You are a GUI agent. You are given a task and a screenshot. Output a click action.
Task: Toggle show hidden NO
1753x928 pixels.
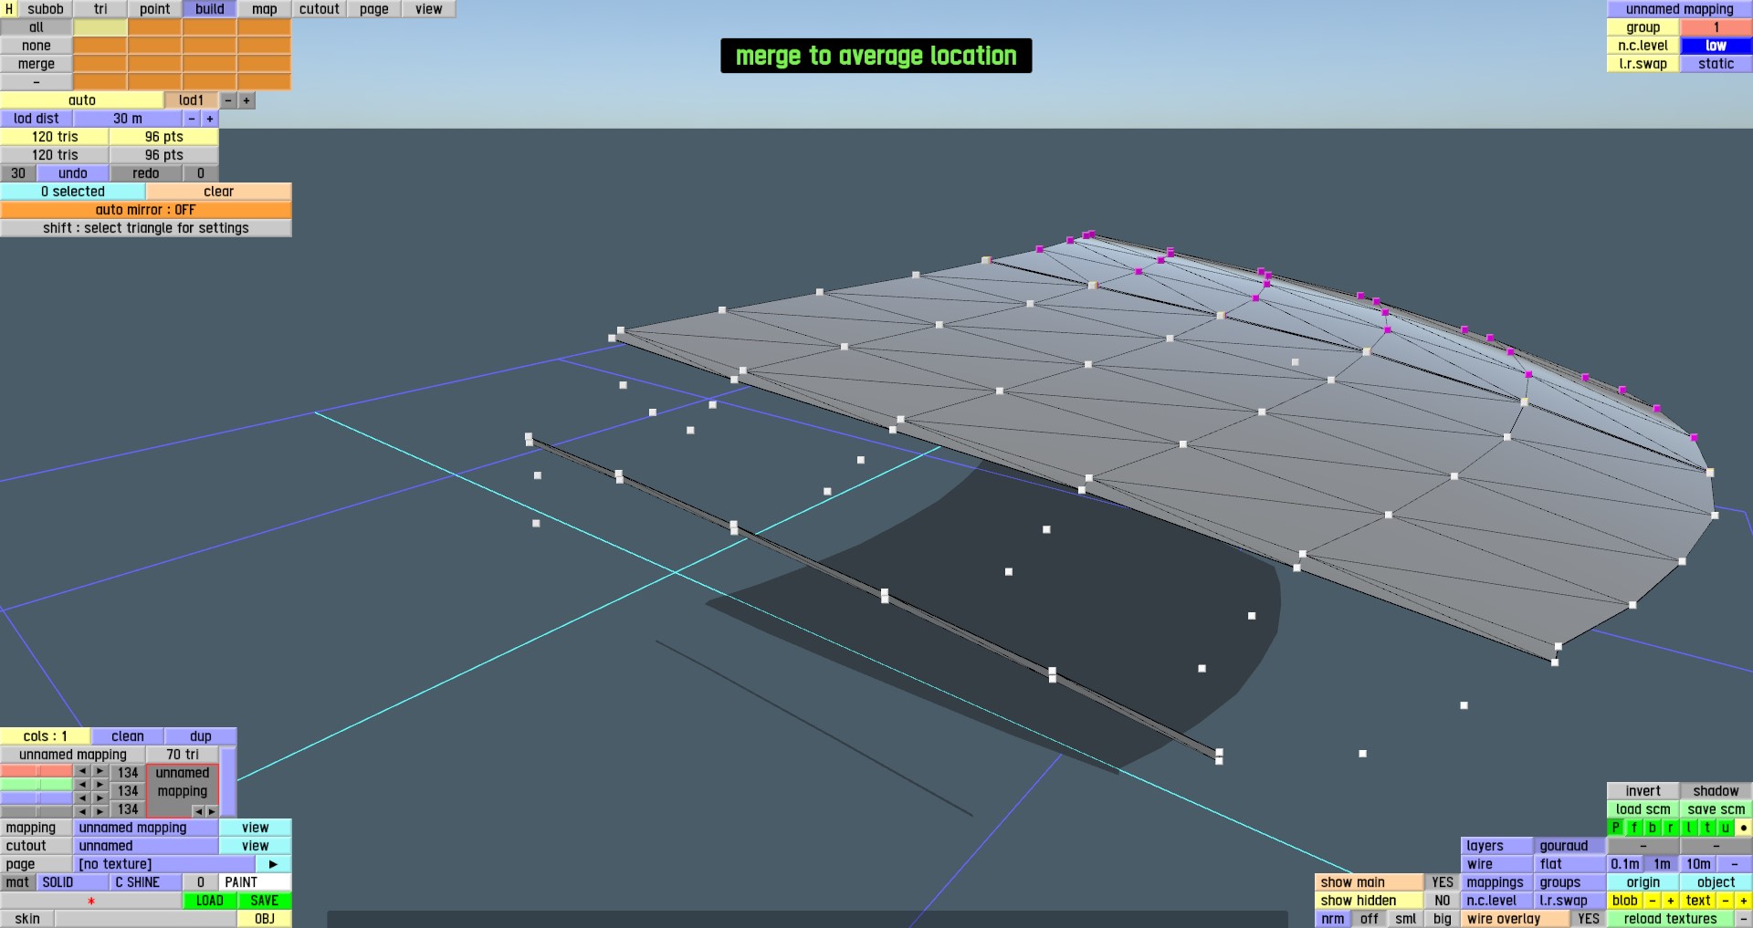point(1442,901)
